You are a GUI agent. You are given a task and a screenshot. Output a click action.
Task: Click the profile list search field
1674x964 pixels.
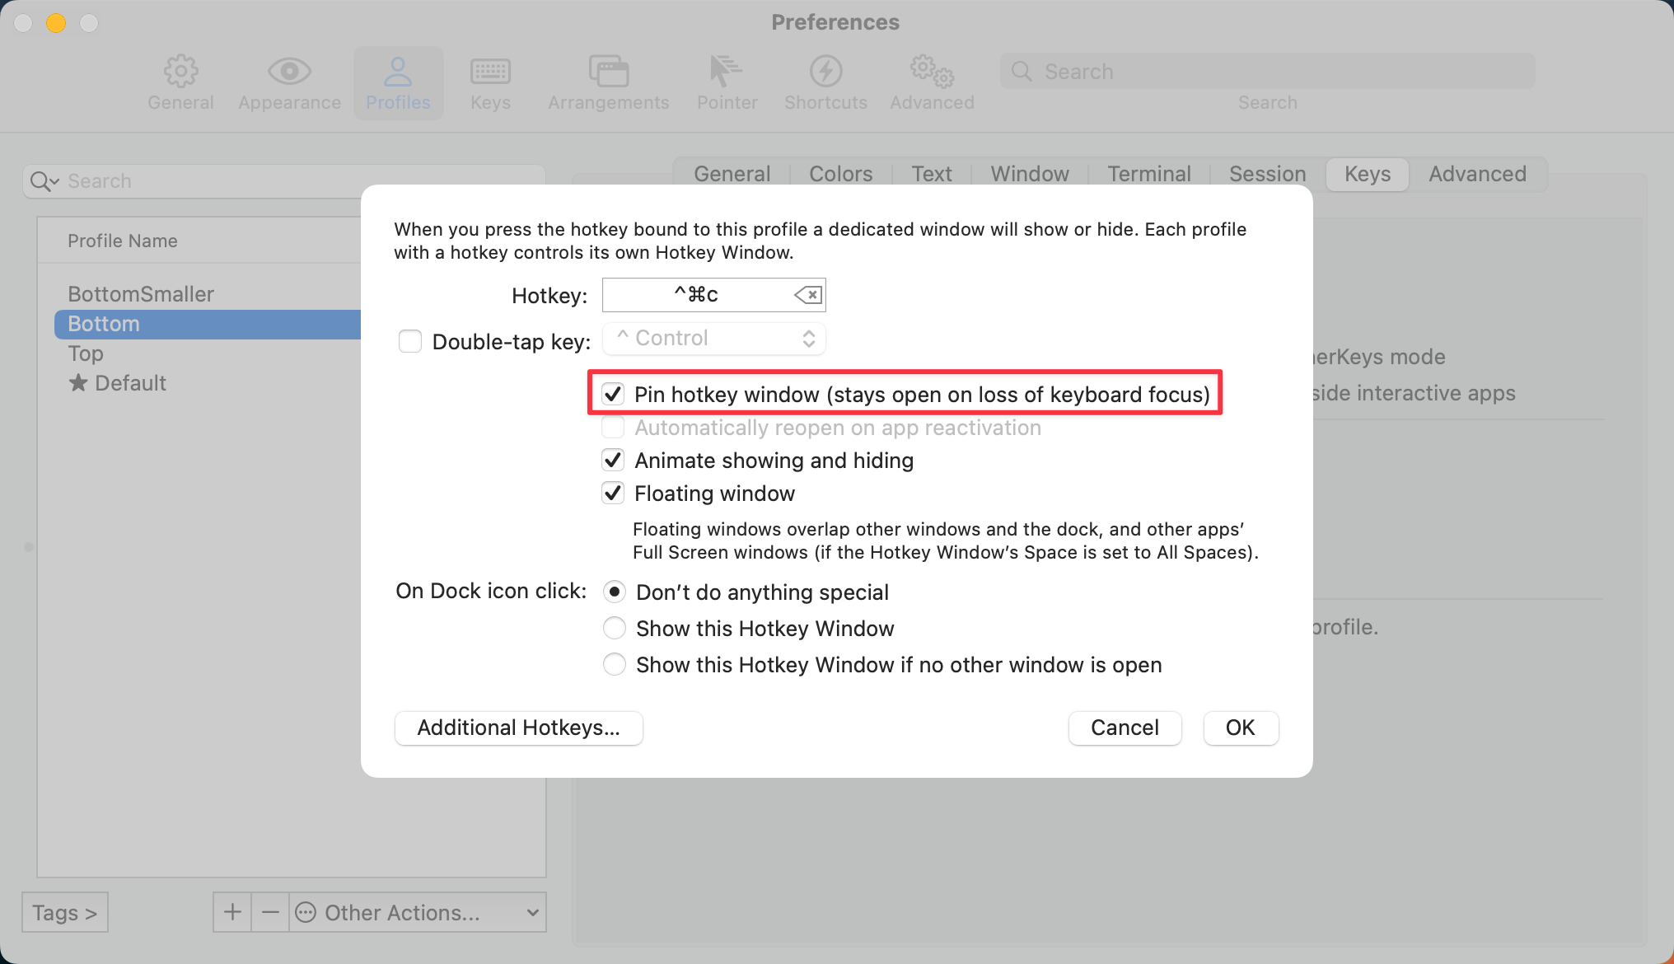284,181
